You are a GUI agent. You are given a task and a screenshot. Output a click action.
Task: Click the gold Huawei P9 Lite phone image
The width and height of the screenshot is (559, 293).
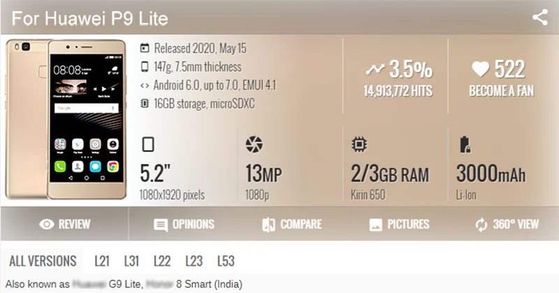(x=66, y=119)
